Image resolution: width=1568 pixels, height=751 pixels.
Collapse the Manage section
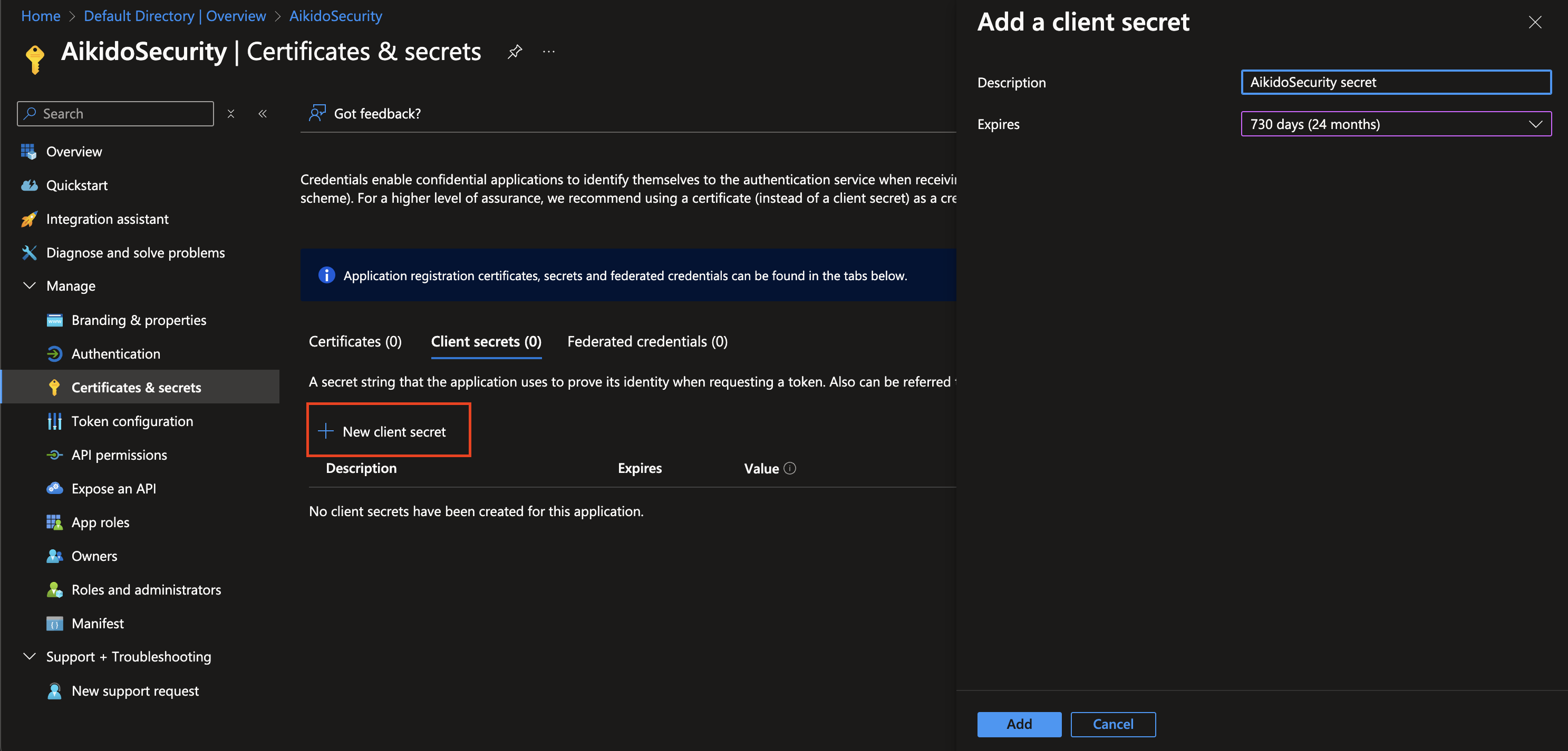click(29, 286)
